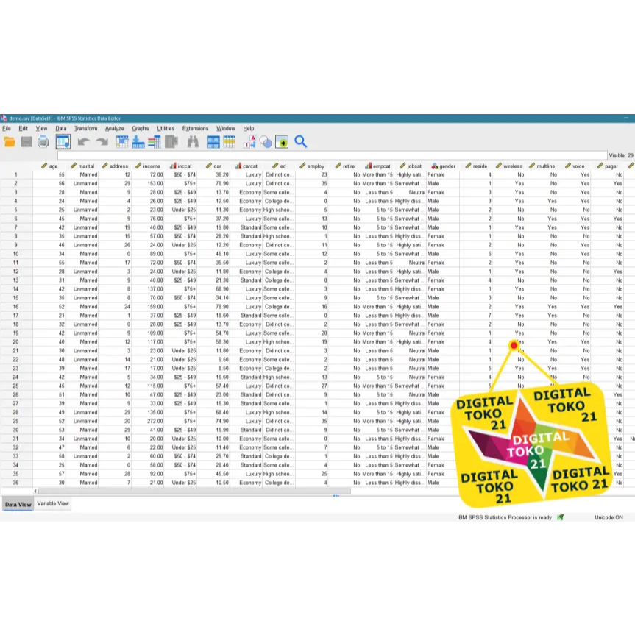
Task: Switch to Variable View tab
Action: 53,503
